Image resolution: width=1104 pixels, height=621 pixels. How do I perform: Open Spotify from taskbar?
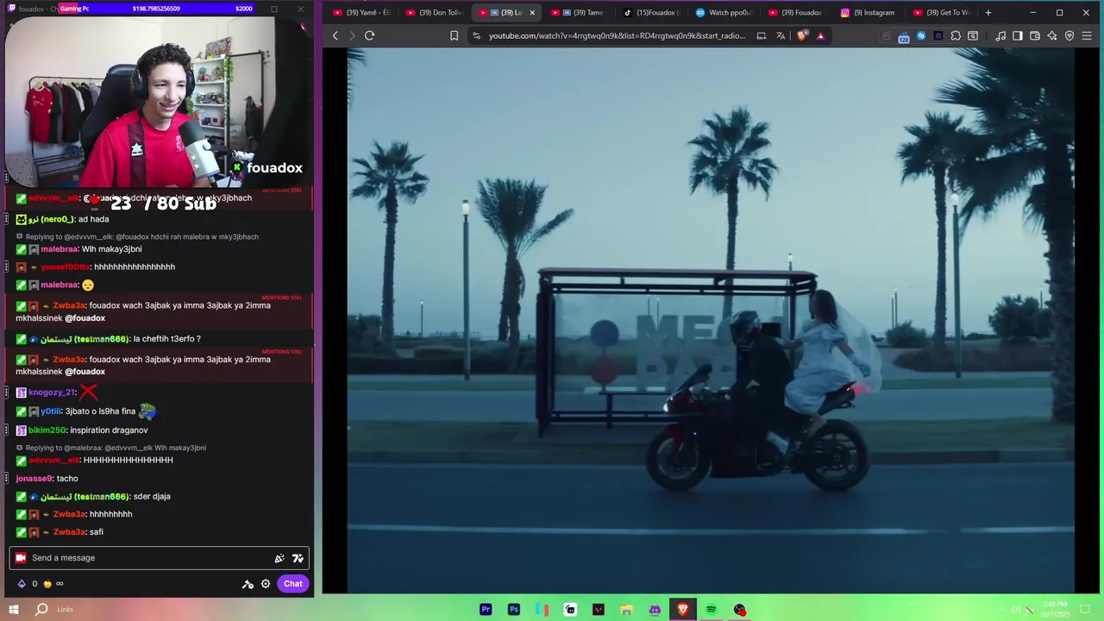click(712, 610)
